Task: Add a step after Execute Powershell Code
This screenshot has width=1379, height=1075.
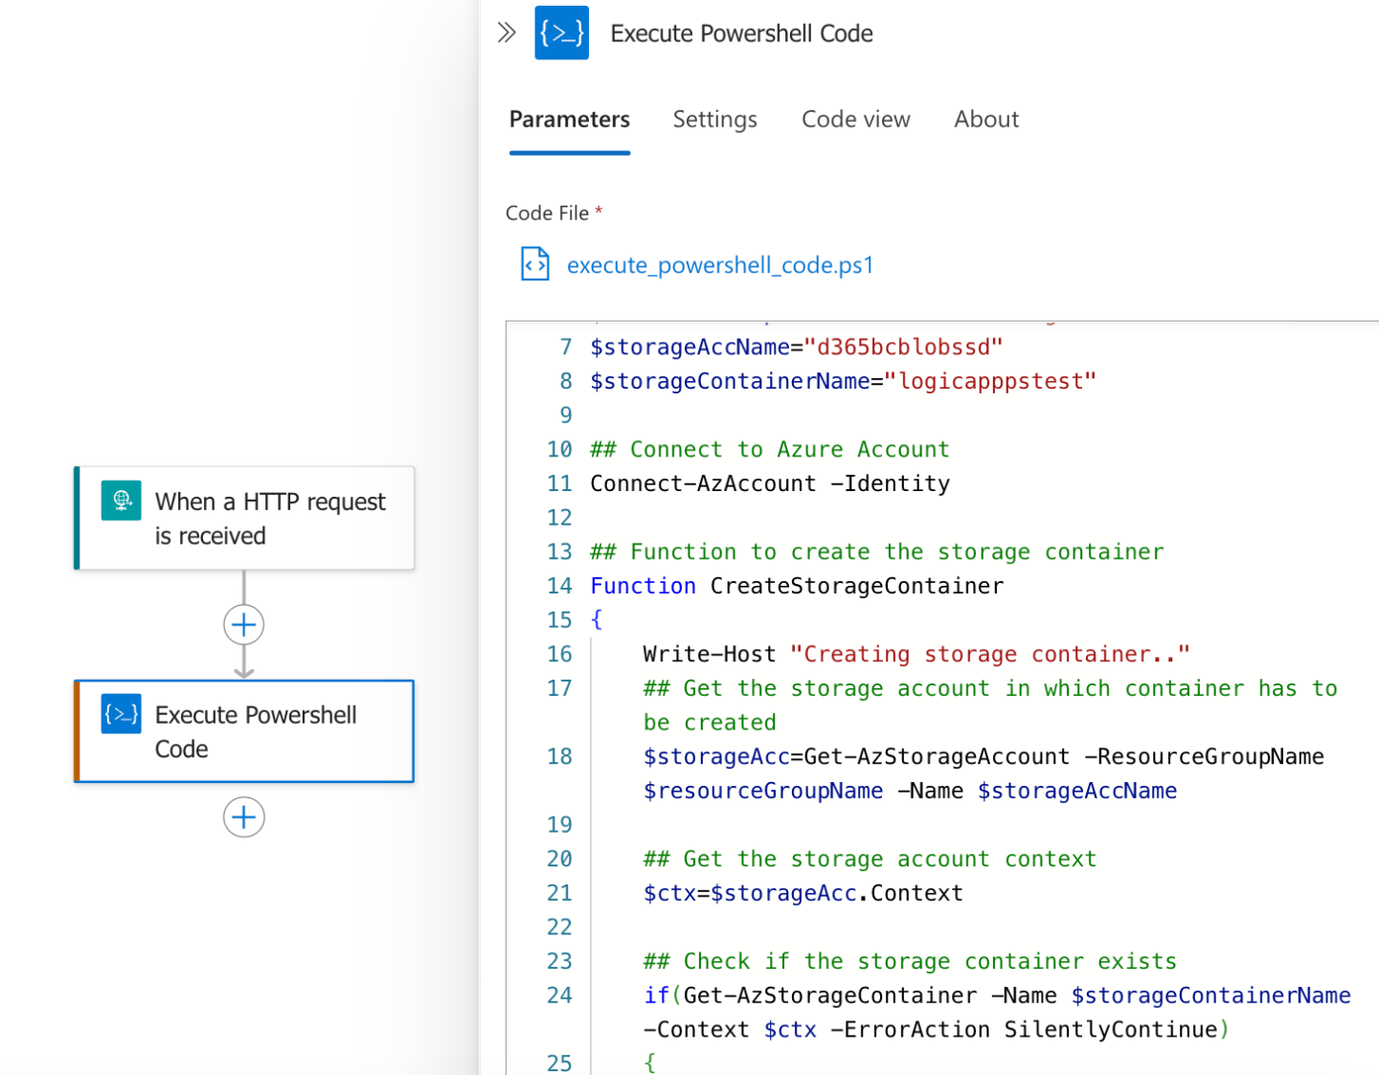Action: [x=244, y=817]
